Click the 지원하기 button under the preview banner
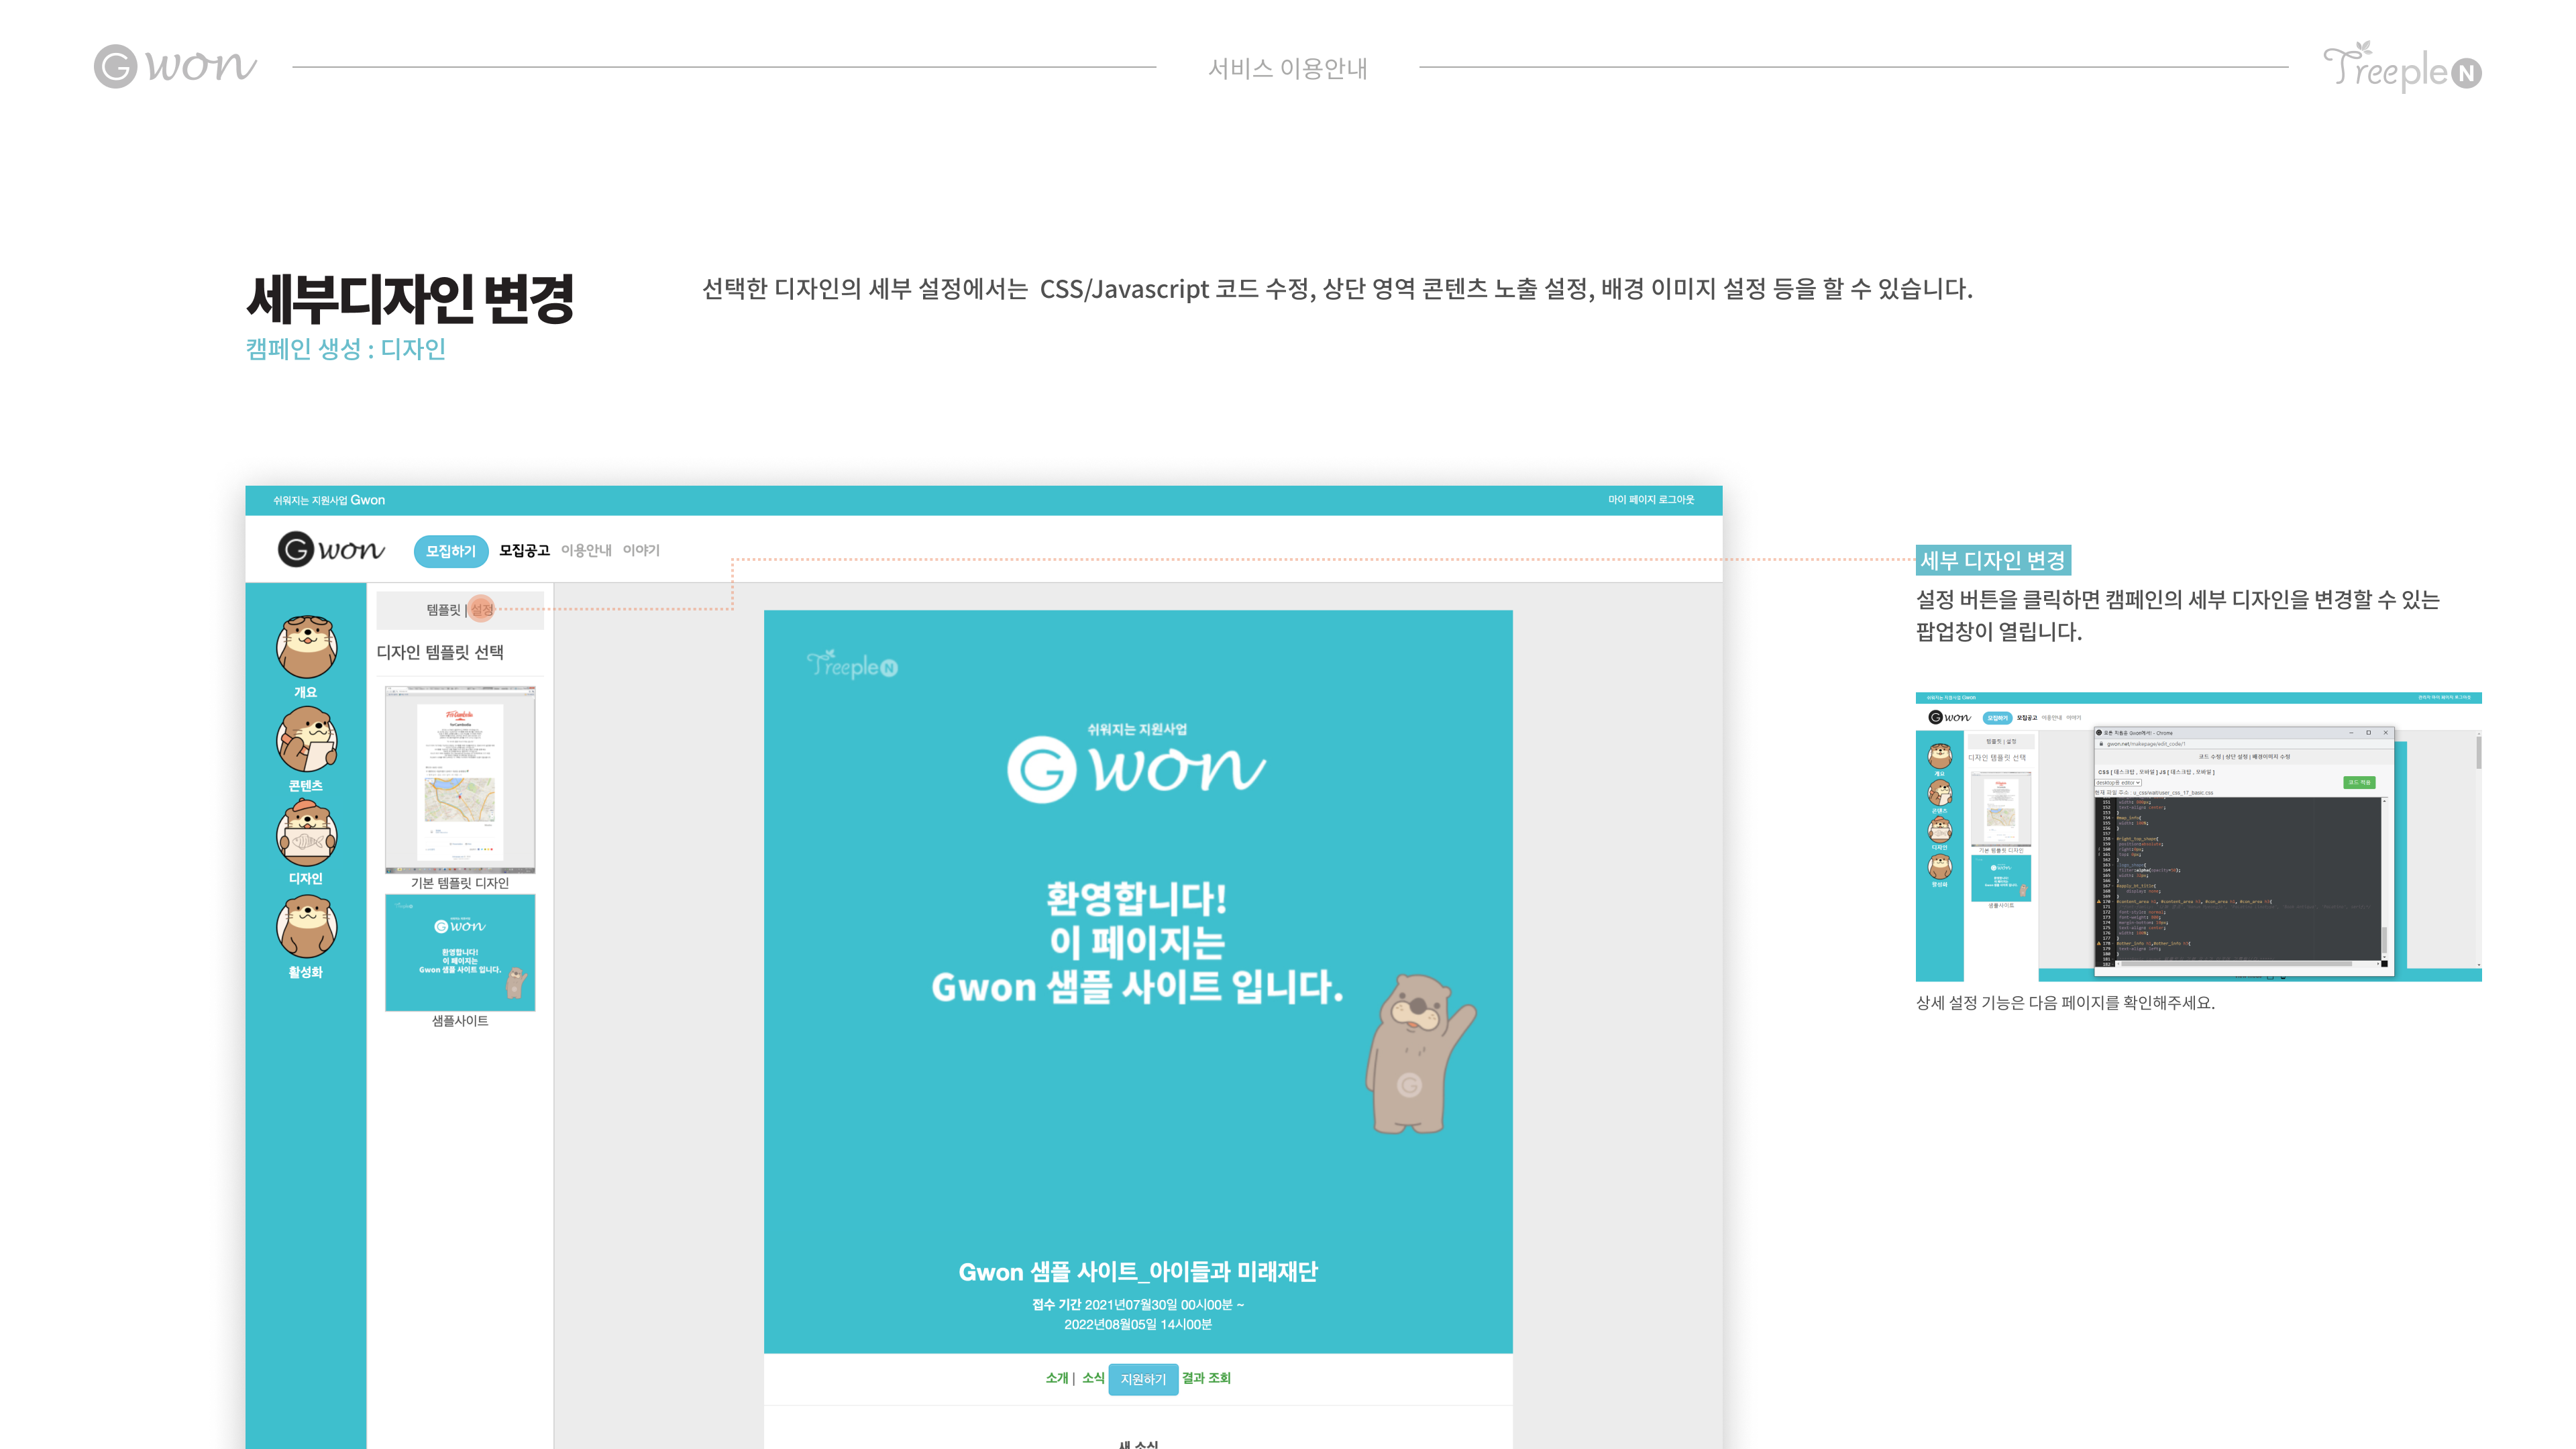 1143,1379
